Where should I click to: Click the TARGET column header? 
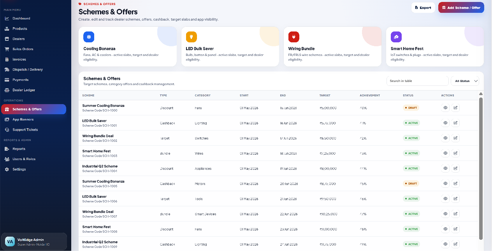[x=325, y=95]
